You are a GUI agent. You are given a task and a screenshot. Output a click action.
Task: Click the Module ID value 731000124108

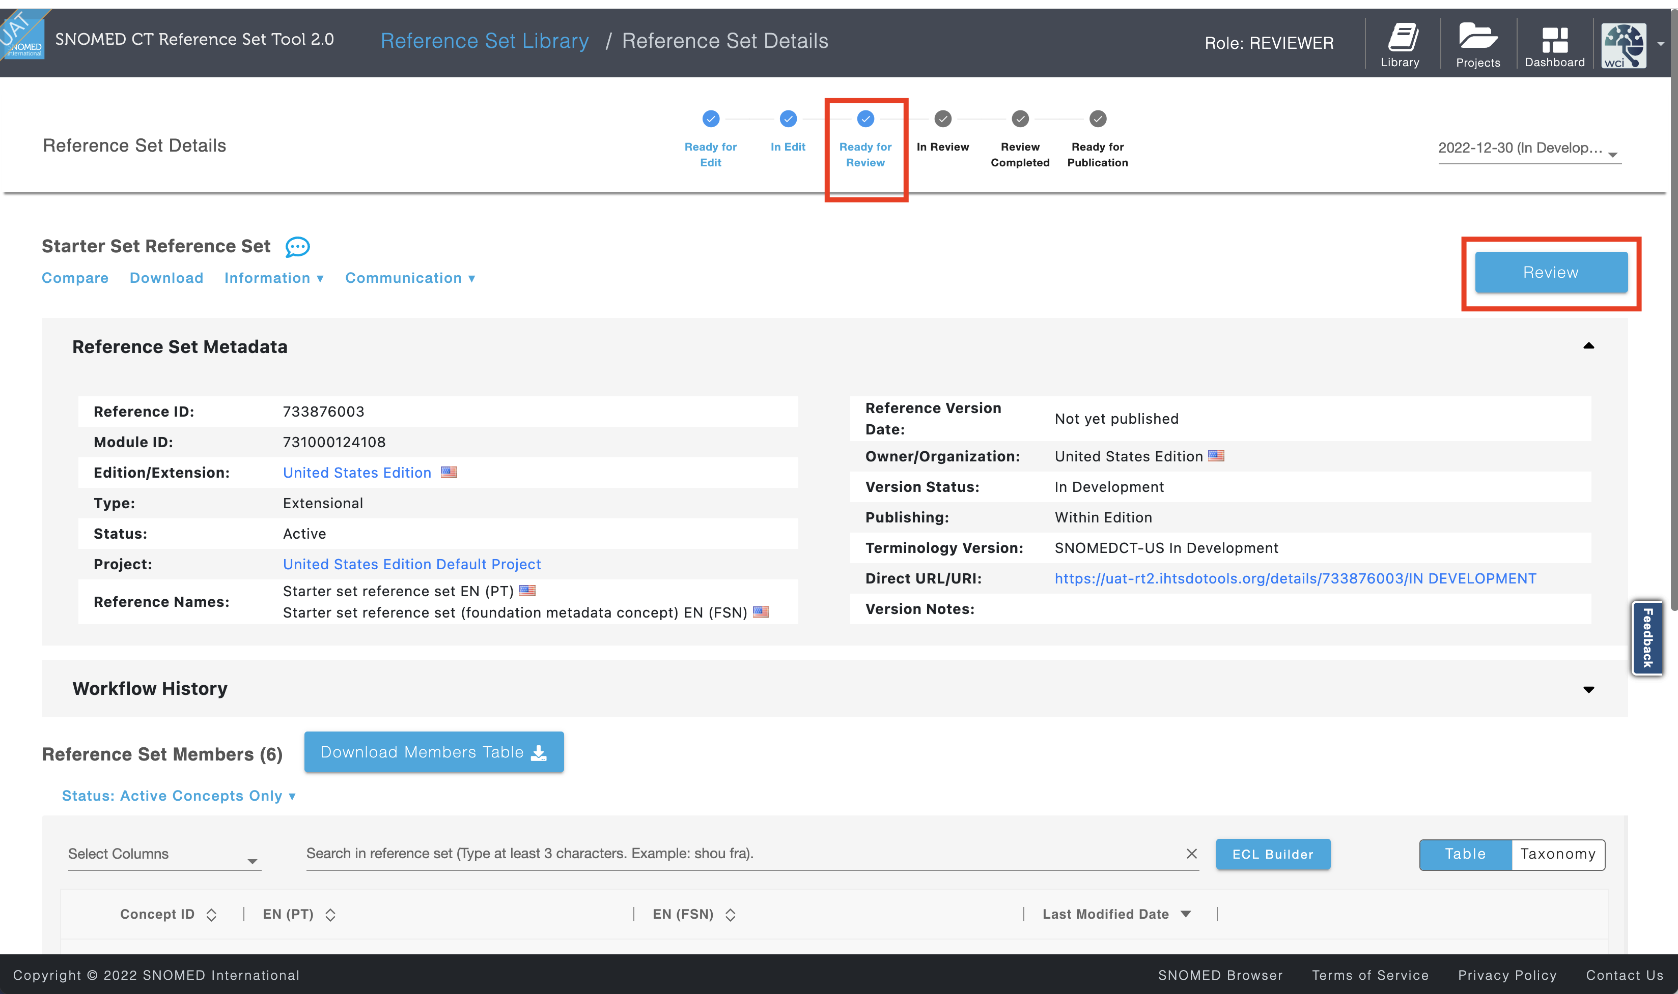point(334,442)
